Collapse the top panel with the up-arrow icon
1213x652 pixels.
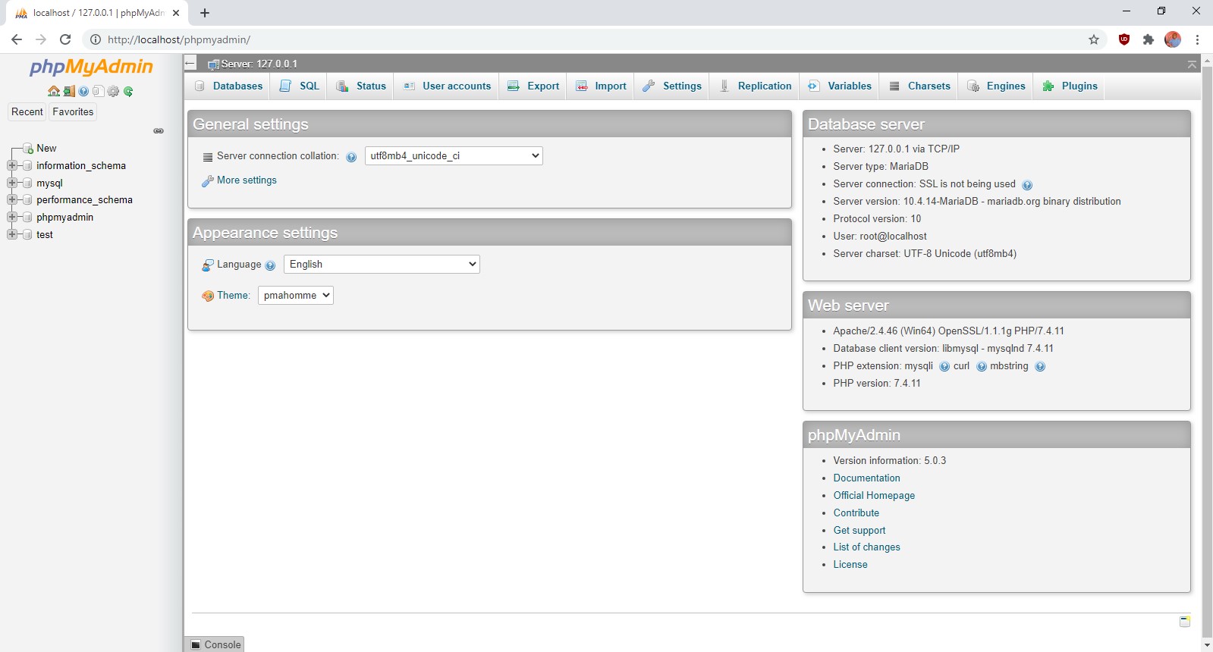pos(1192,64)
